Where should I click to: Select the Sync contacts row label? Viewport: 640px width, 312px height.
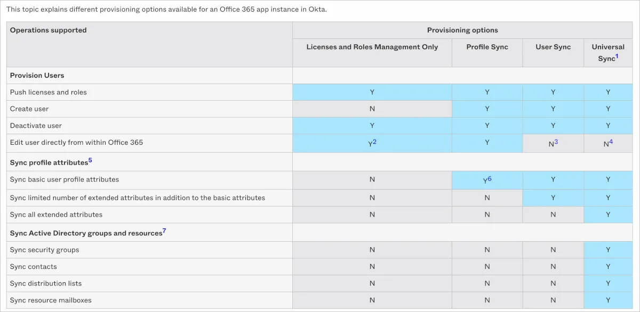(x=33, y=267)
